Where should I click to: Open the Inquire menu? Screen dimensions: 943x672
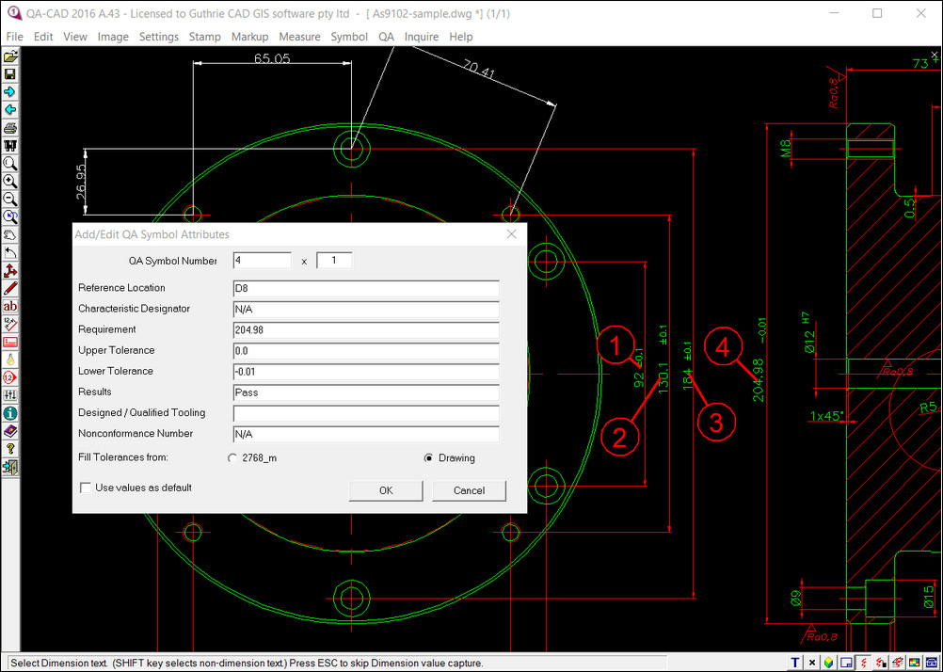click(x=422, y=37)
